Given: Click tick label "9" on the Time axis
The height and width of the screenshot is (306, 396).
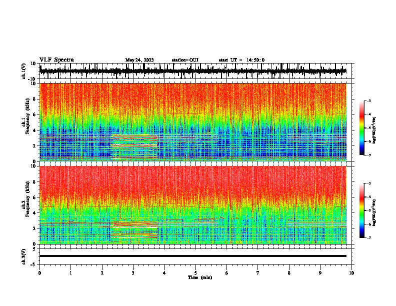Looking at the screenshot, I should point(320,273).
